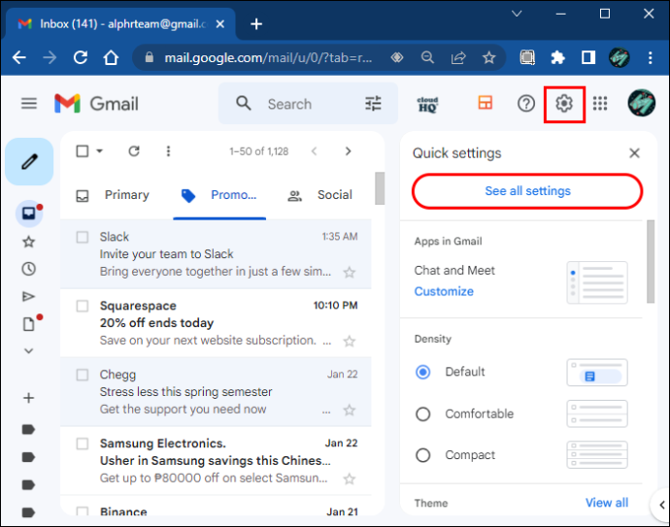Open the Settings gear icon
The height and width of the screenshot is (527, 670).
click(564, 103)
